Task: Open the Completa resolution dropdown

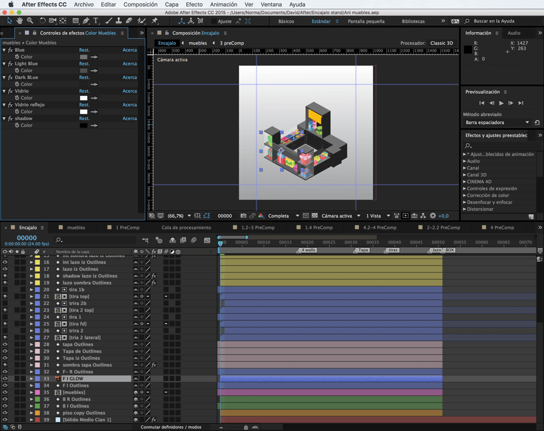Action: (283, 216)
